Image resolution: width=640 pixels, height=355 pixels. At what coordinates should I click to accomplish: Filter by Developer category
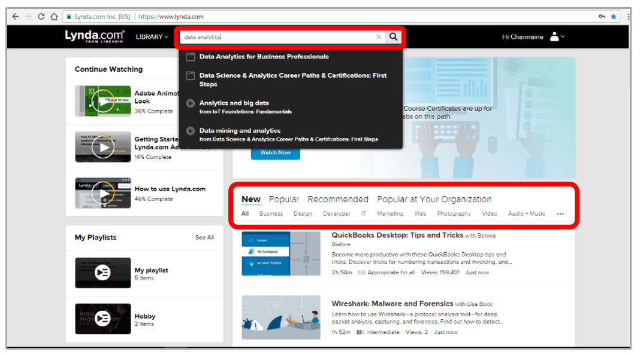337,213
